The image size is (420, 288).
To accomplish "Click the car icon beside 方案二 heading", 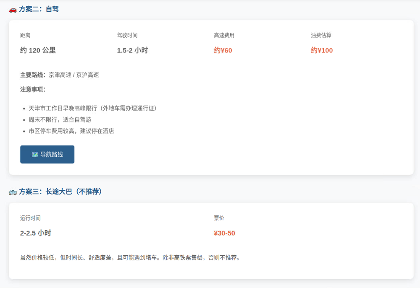I will [13, 9].
